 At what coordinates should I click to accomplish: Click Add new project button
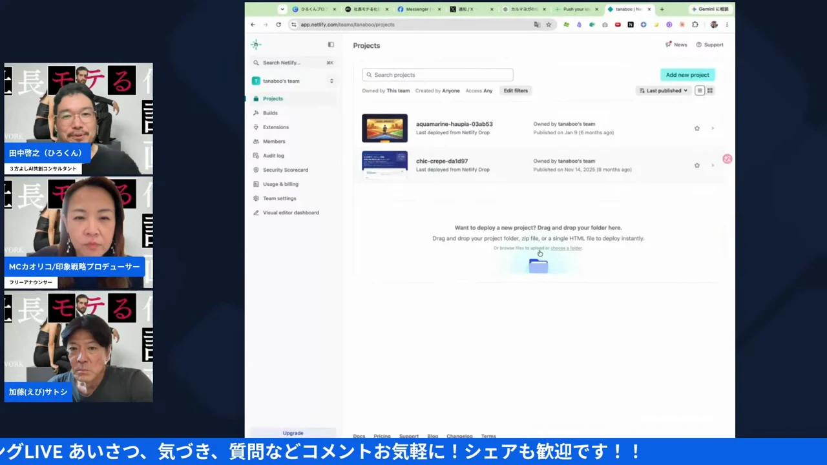(687, 75)
